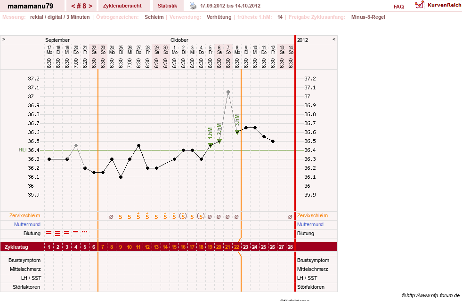Open the KurvenReich logo link
Image resolution: width=462 pixels, height=301 pixels.
pos(438,5)
